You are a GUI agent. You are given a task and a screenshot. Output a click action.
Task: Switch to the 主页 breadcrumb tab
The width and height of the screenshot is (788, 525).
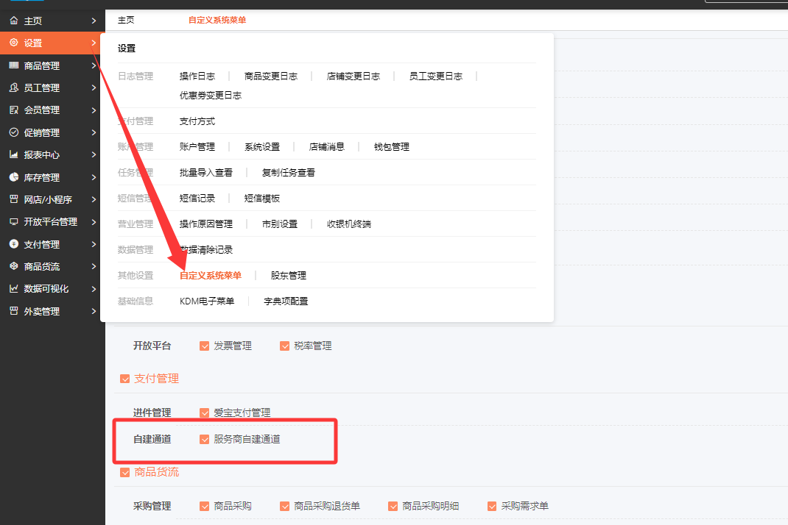click(x=126, y=21)
